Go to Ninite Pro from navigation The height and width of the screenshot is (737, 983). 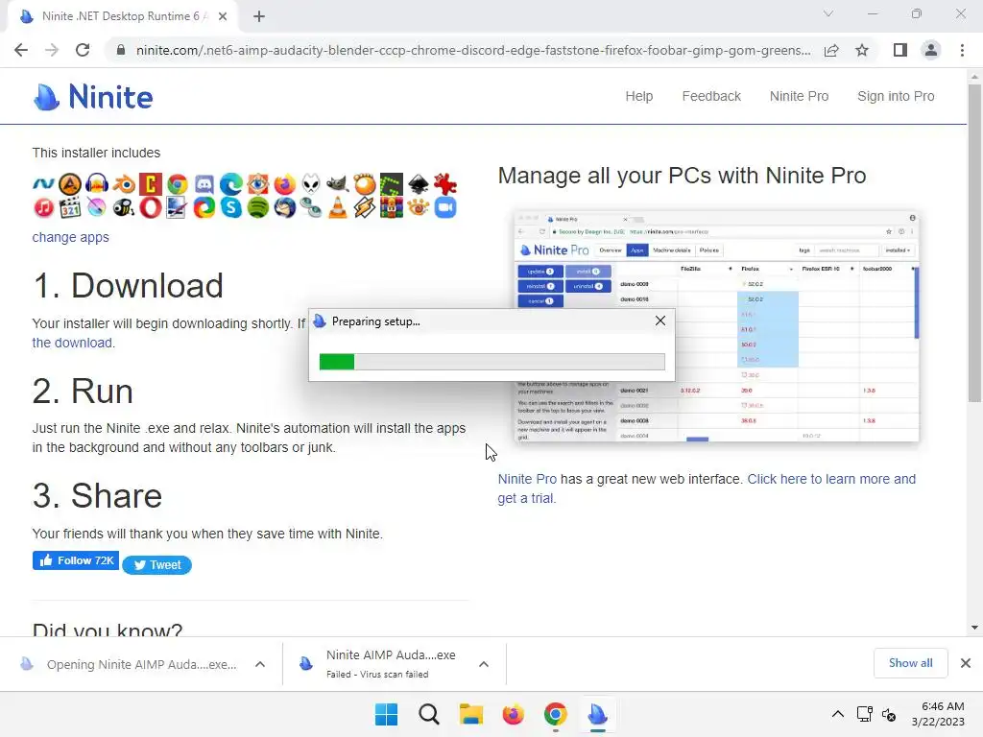(799, 96)
